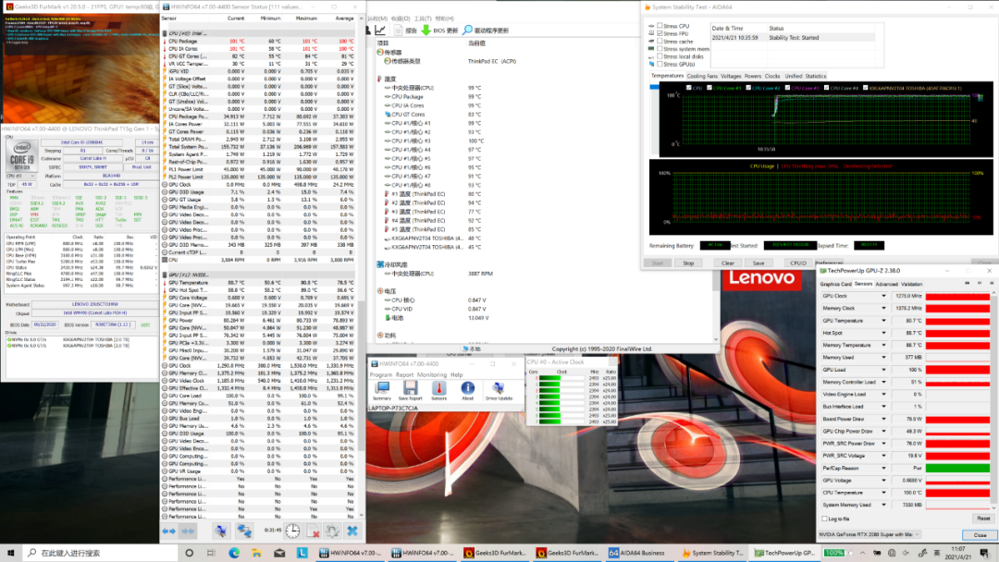
Task: Close sensor window with blue X icon
Action: tap(352, 531)
